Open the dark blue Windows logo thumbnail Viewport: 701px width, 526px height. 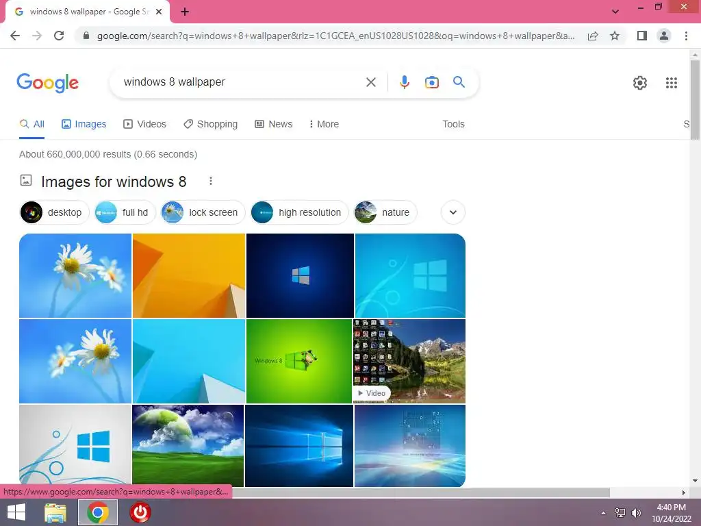pos(300,275)
